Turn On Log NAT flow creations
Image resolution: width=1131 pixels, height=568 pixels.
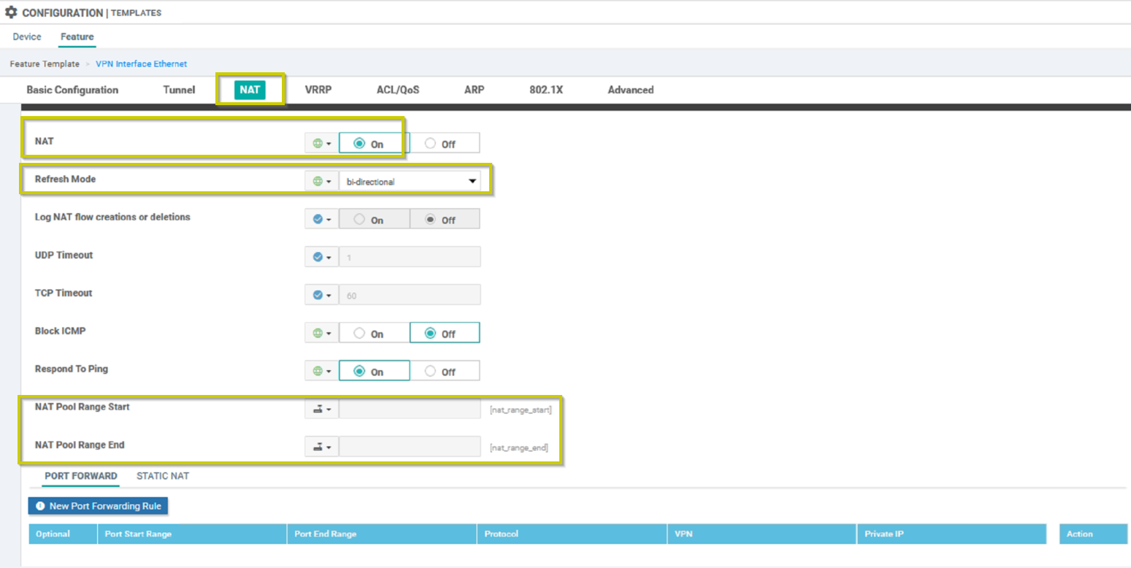point(374,219)
